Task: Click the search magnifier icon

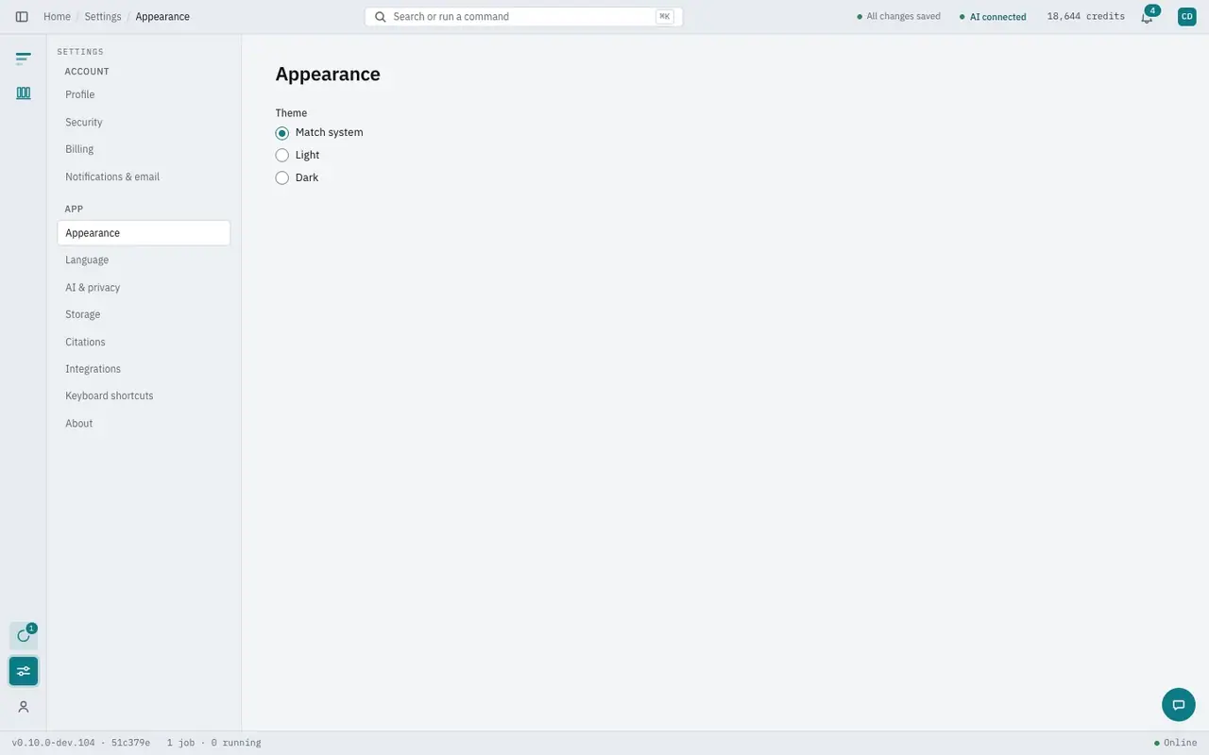Action: tap(380, 17)
